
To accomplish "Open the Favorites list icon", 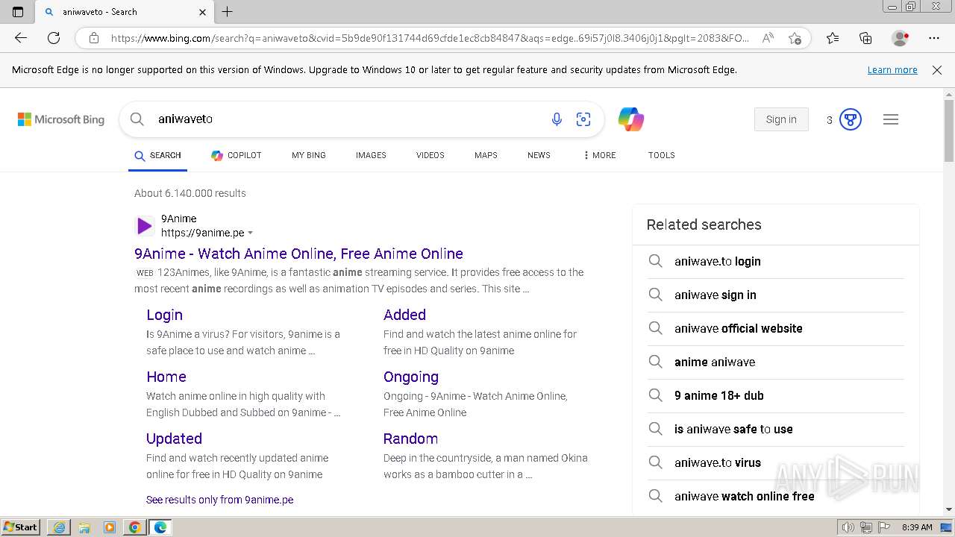I will pyautogui.click(x=833, y=38).
